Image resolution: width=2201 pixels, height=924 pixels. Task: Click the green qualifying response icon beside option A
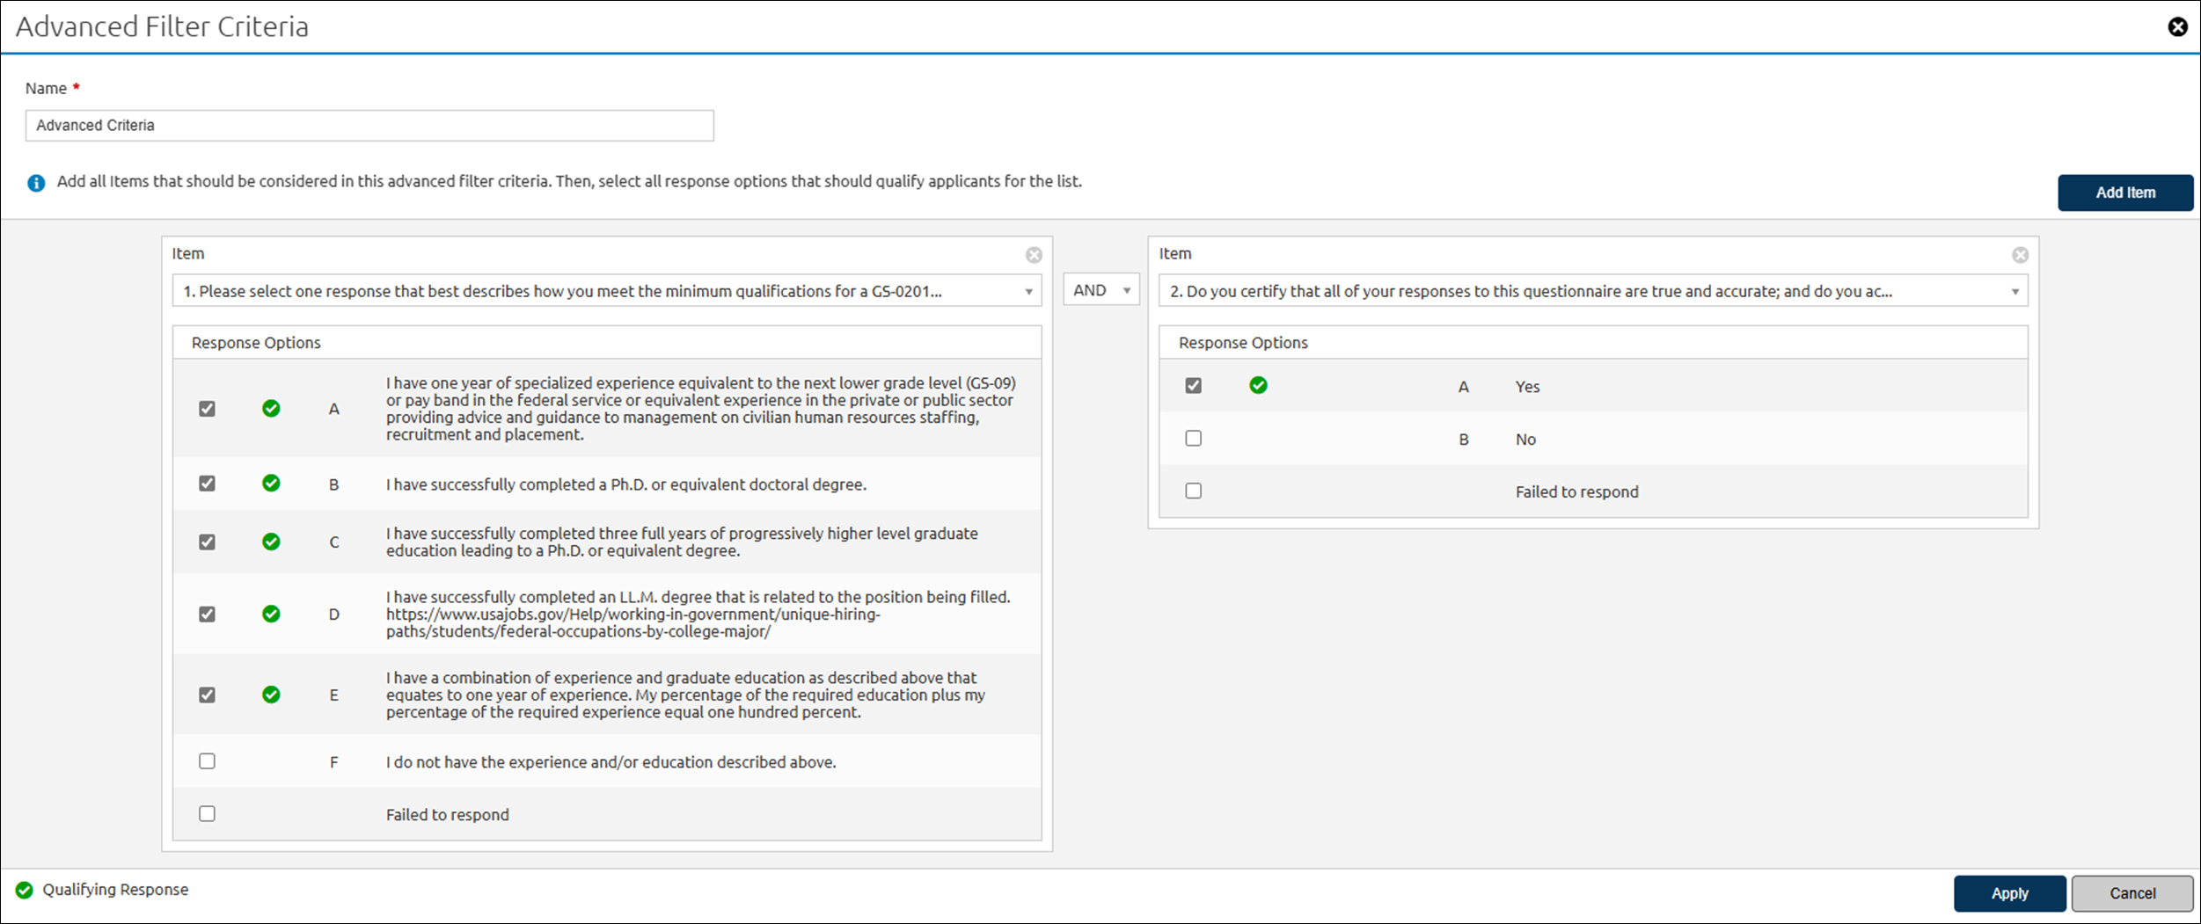tap(271, 408)
